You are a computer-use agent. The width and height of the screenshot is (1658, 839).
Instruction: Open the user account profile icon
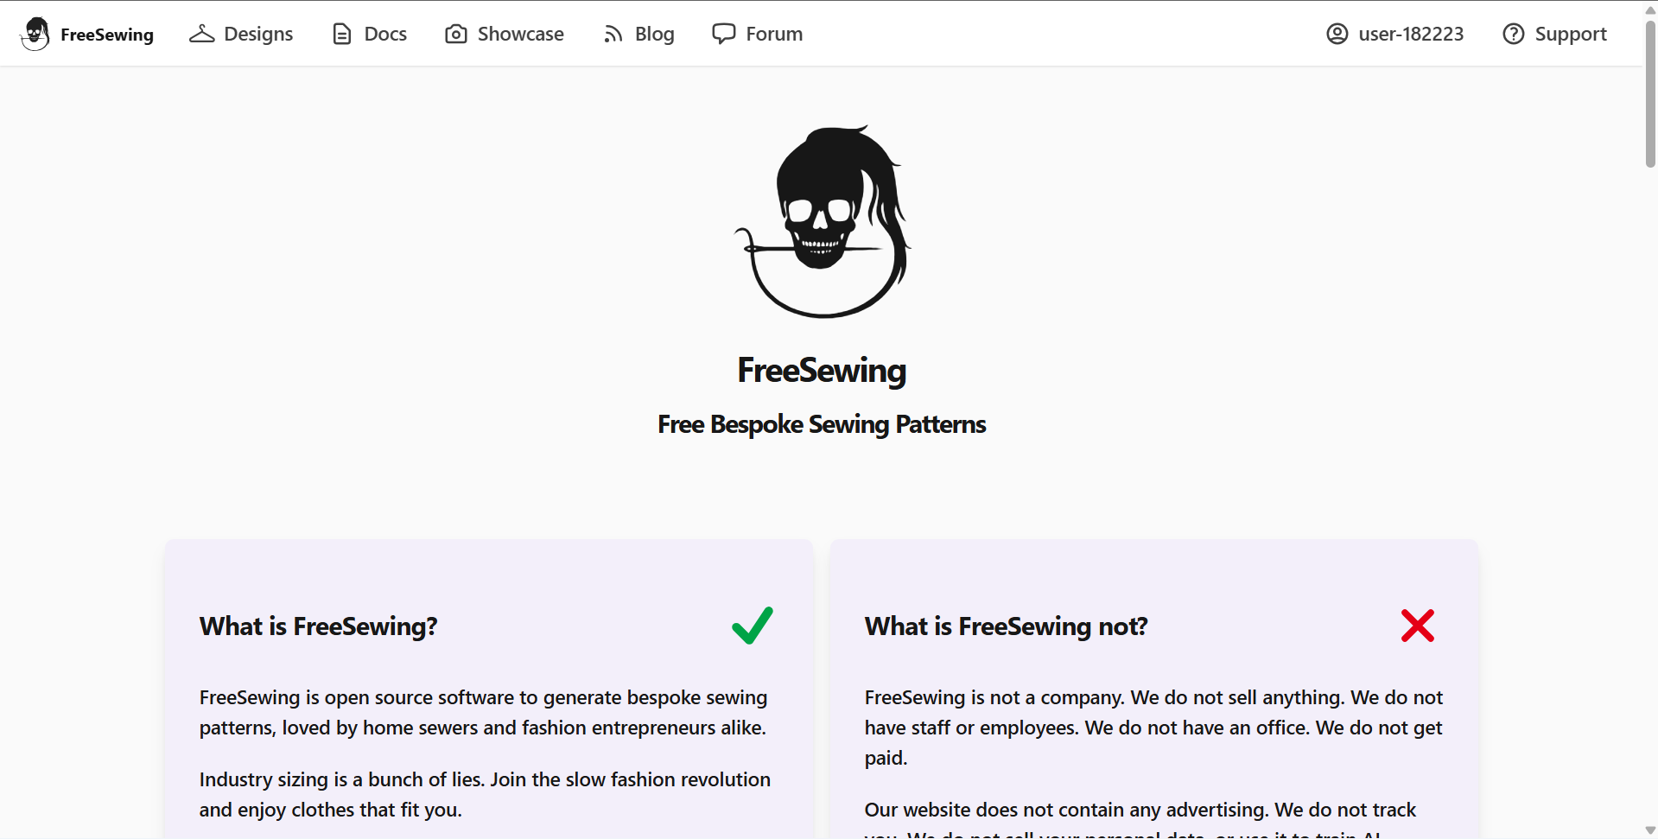point(1337,33)
